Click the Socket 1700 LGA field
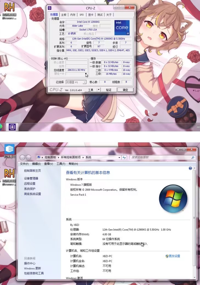 88,30
